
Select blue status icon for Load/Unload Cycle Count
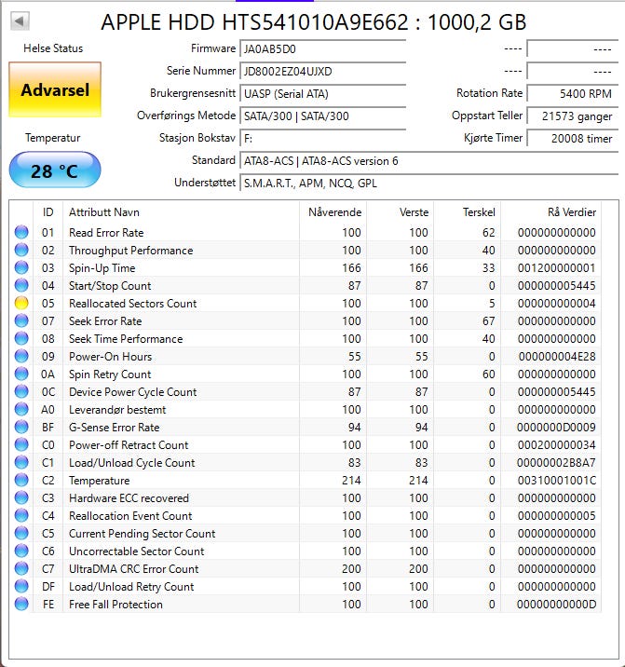click(21, 462)
